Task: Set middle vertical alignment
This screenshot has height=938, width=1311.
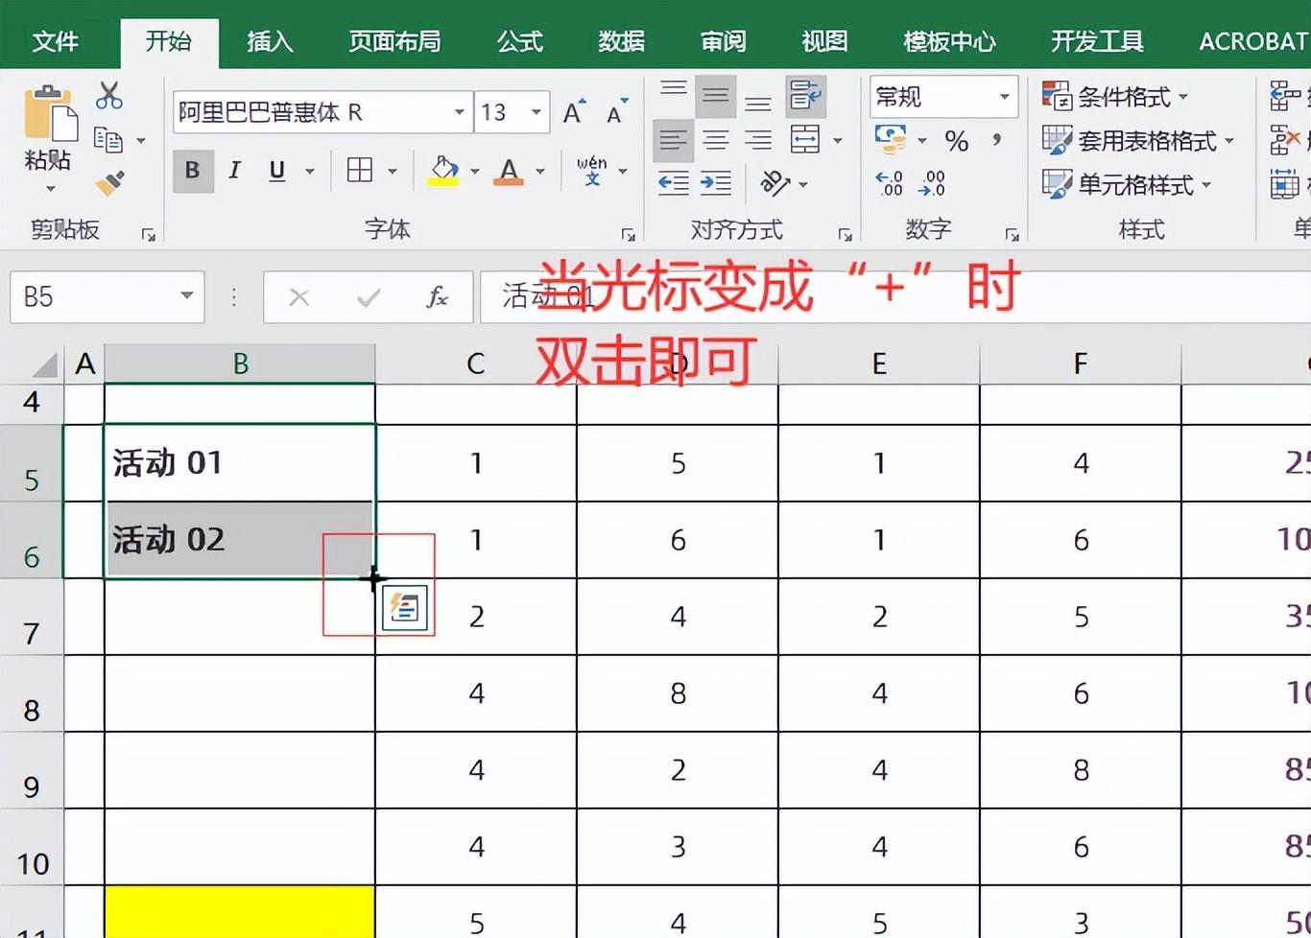Action: click(x=716, y=95)
